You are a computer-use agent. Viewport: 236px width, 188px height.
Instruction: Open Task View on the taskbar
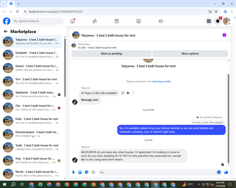22,184
